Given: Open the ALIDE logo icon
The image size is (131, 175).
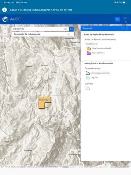Looking at the screenshot, I should [x=5, y=19].
